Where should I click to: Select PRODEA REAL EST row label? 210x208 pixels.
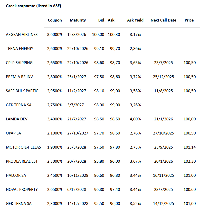click(x=22, y=161)
